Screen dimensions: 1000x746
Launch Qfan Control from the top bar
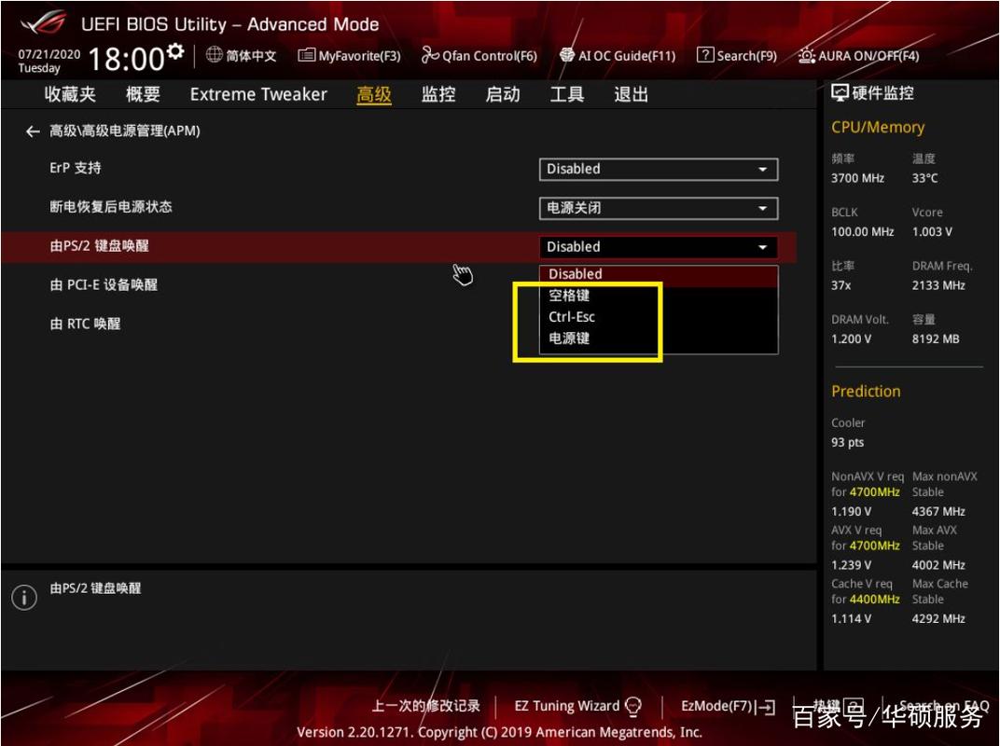pos(479,55)
